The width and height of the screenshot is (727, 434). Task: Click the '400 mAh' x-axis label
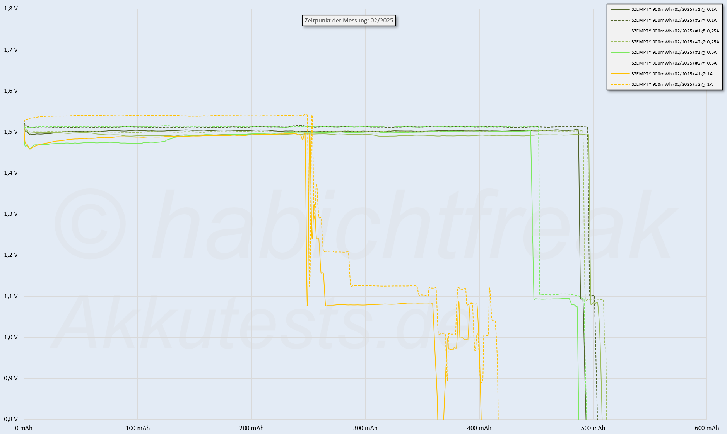(479, 428)
